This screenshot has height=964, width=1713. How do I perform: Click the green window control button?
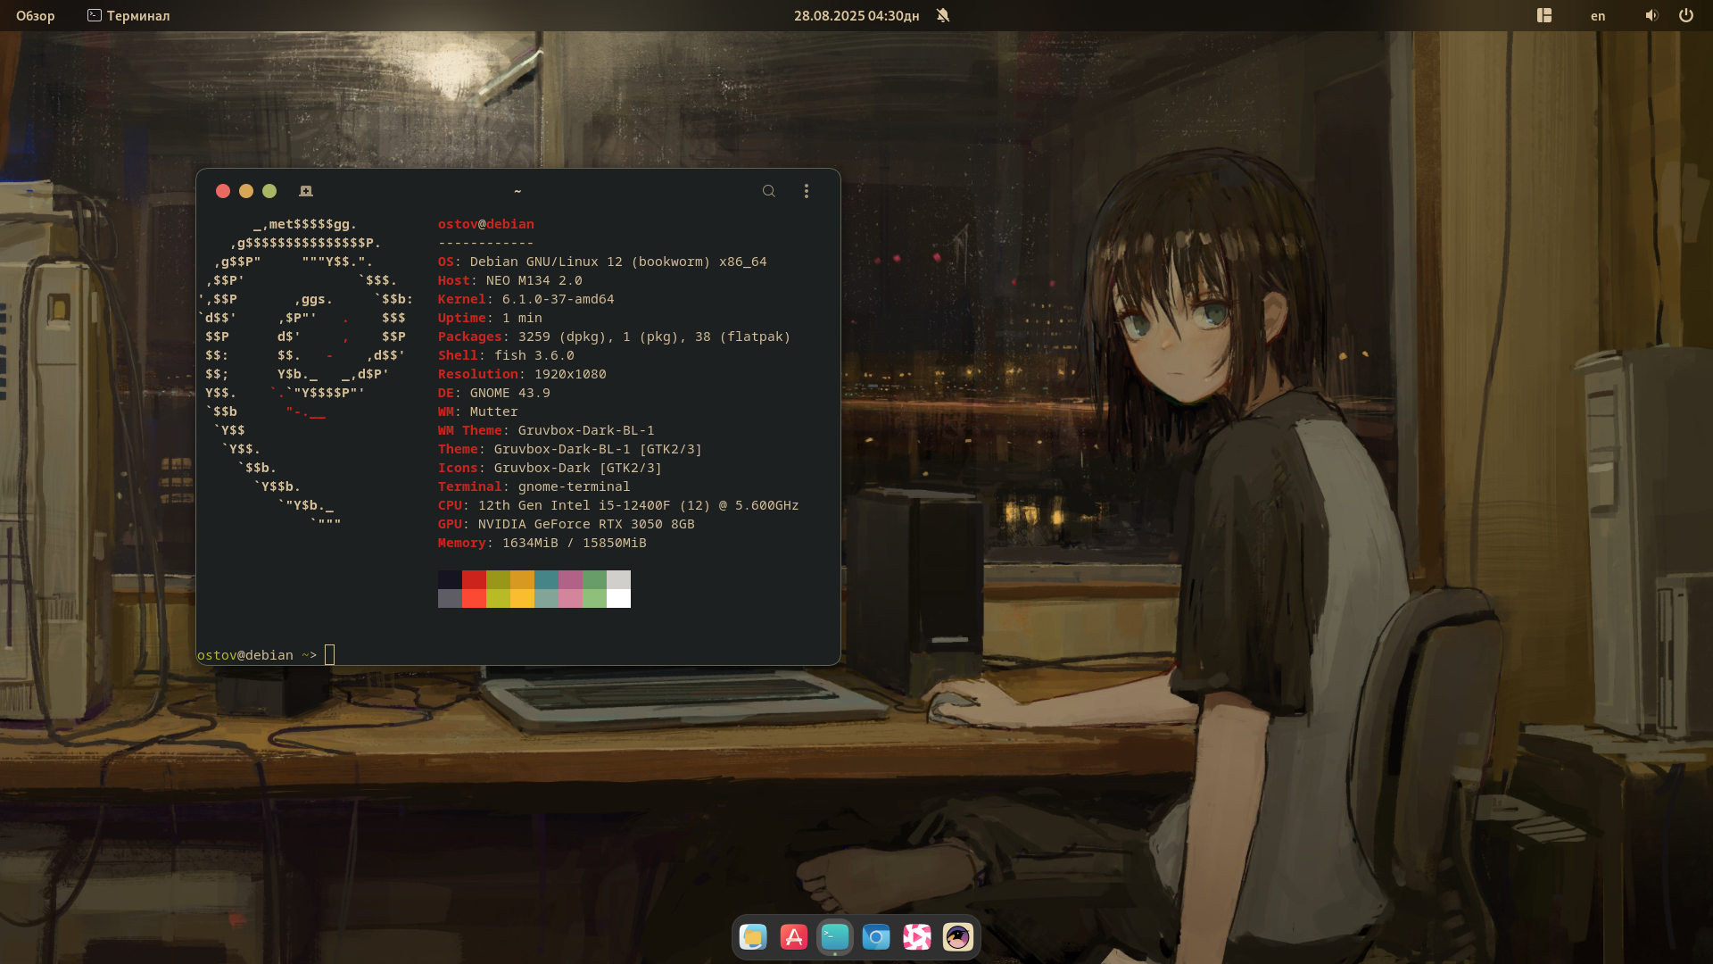(269, 191)
